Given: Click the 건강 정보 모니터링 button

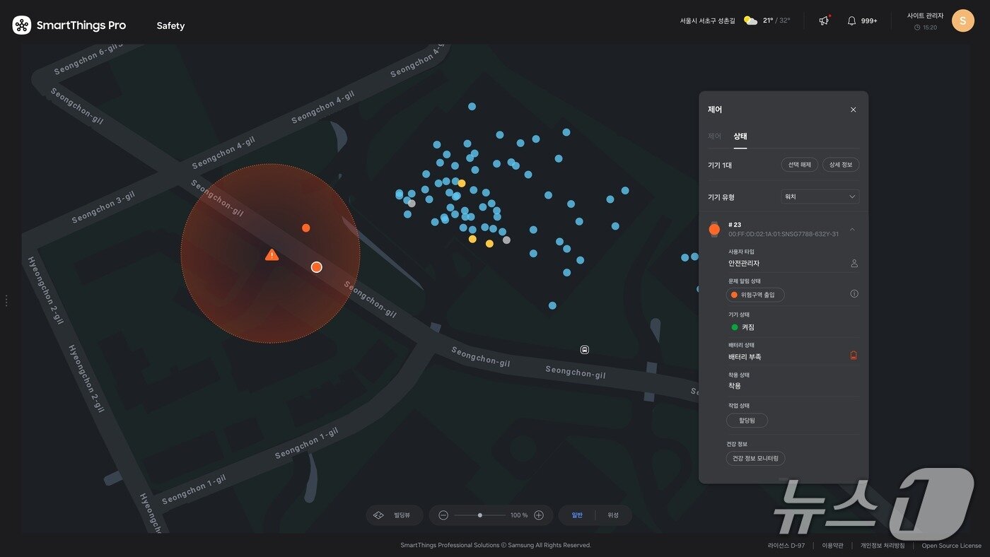Looking at the screenshot, I should 755,459.
